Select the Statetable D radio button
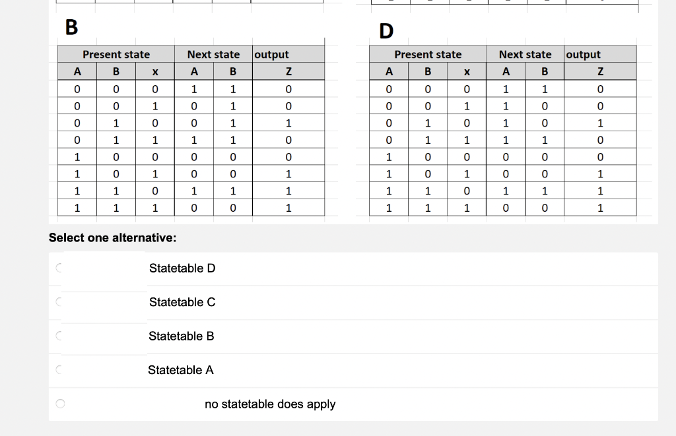The image size is (676, 436). [x=59, y=268]
